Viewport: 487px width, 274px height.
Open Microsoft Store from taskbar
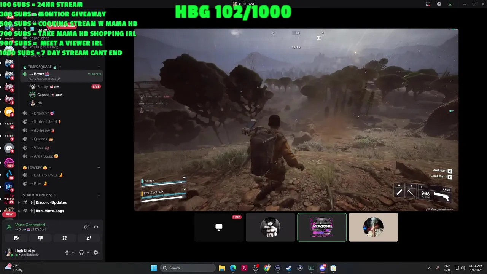[x=334, y=268]
